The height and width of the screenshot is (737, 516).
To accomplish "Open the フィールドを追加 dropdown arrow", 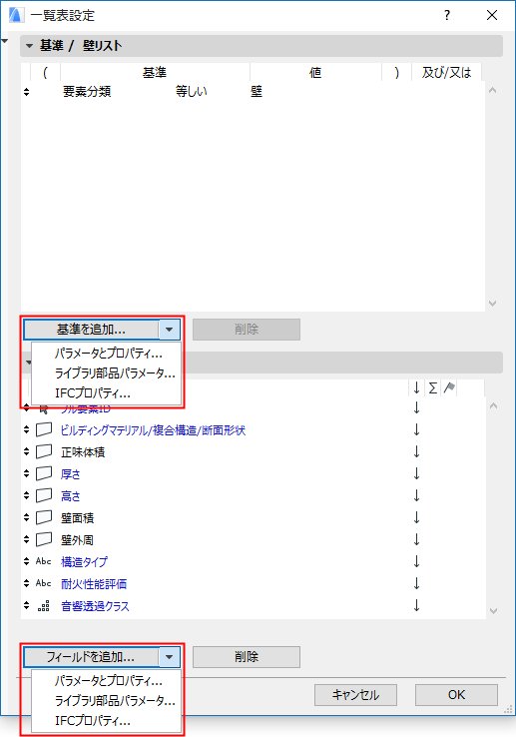I will [170, 657].
